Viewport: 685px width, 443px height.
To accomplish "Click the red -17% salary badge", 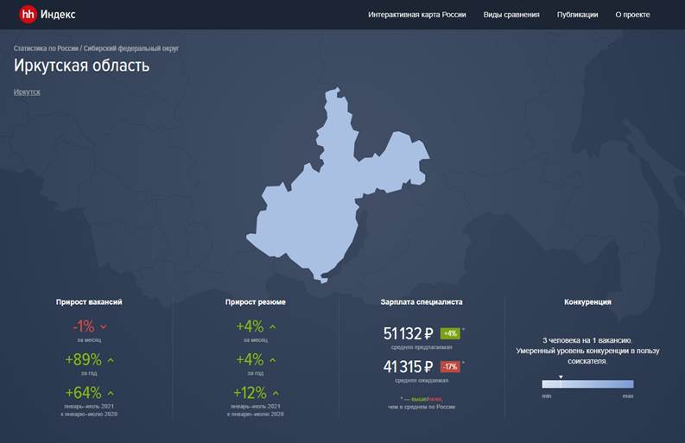I will (449, 366).
